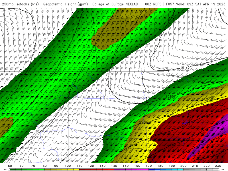Click the 210 value on the color scale
Screen dimensions: 228x171
195,166
